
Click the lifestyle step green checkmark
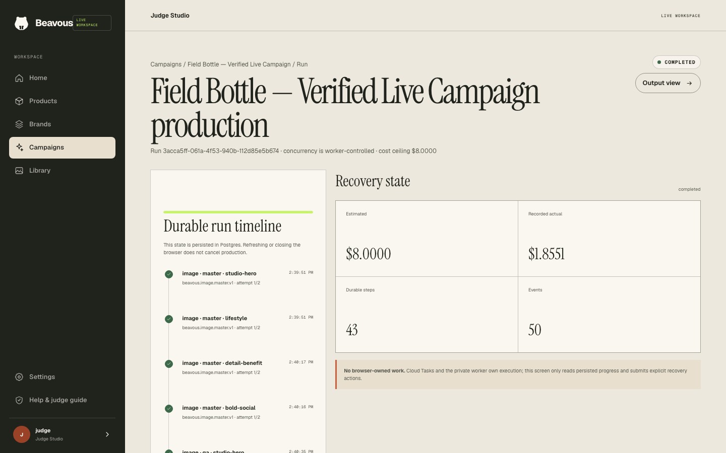(x=169, y=319)
